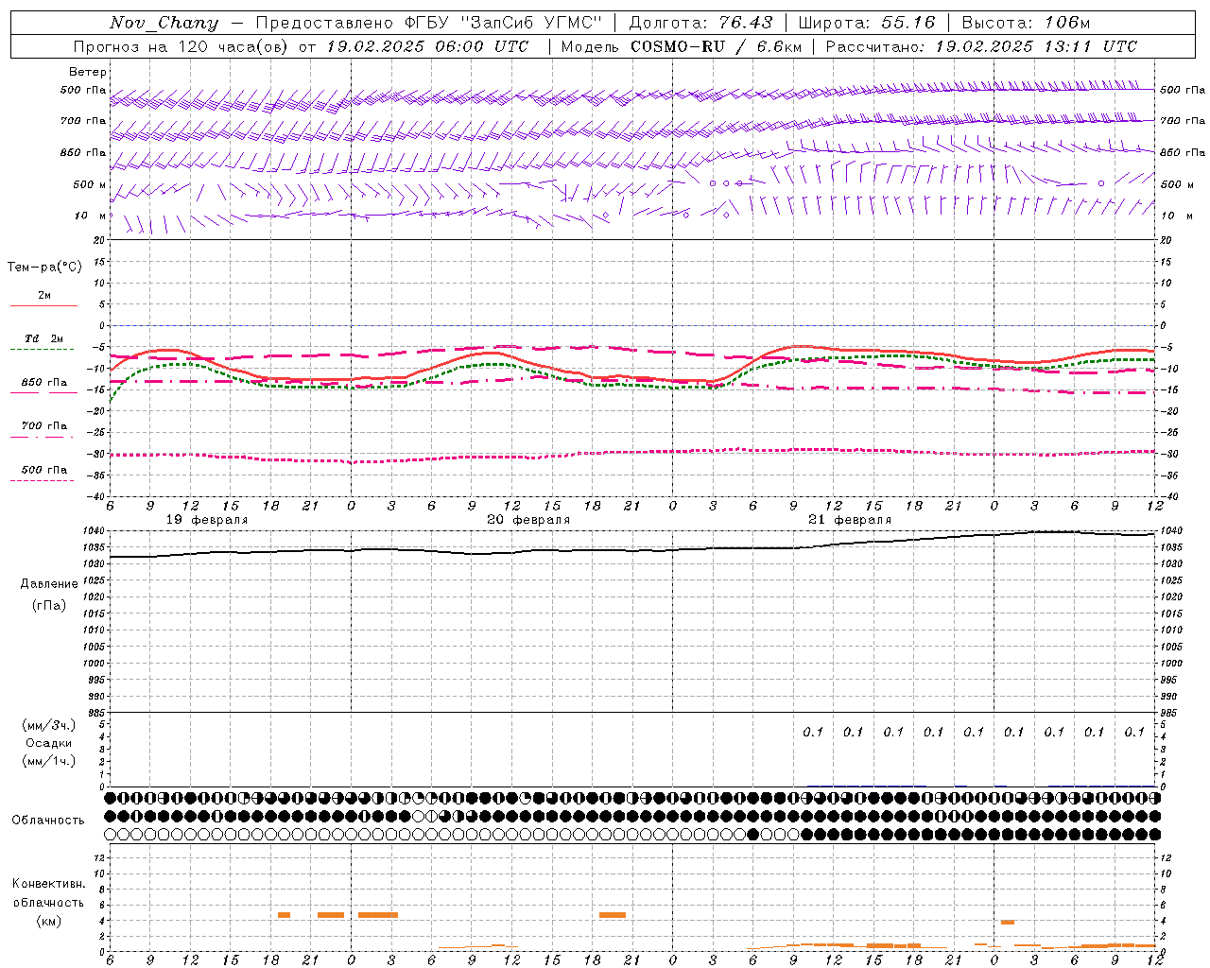Click the "Ветер" wind section label
1210x968 pixels.
click(88, 72)
